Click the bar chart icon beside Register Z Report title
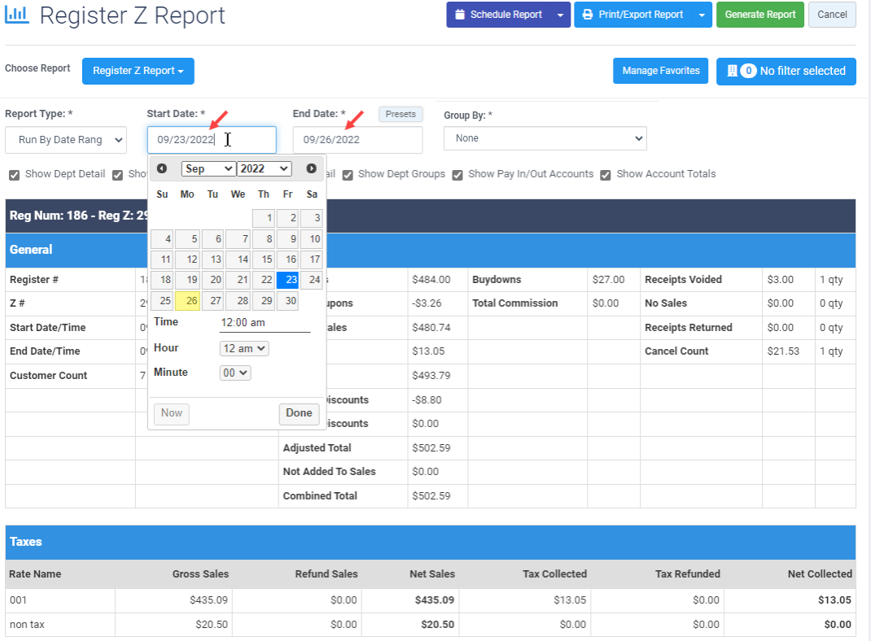The image size is (871, 641). click(x=17, y=15)
